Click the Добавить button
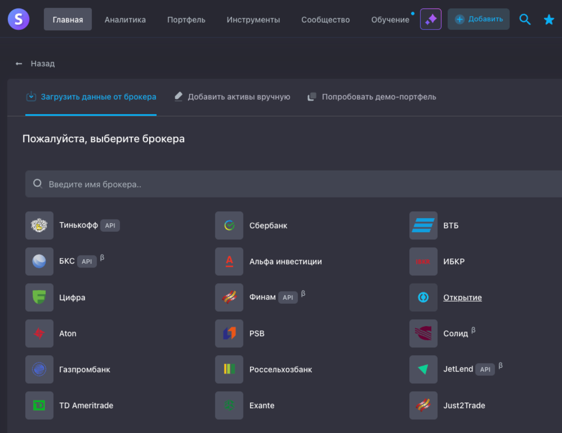This screenshot has height=433, width=562. [x=478, y=19]
